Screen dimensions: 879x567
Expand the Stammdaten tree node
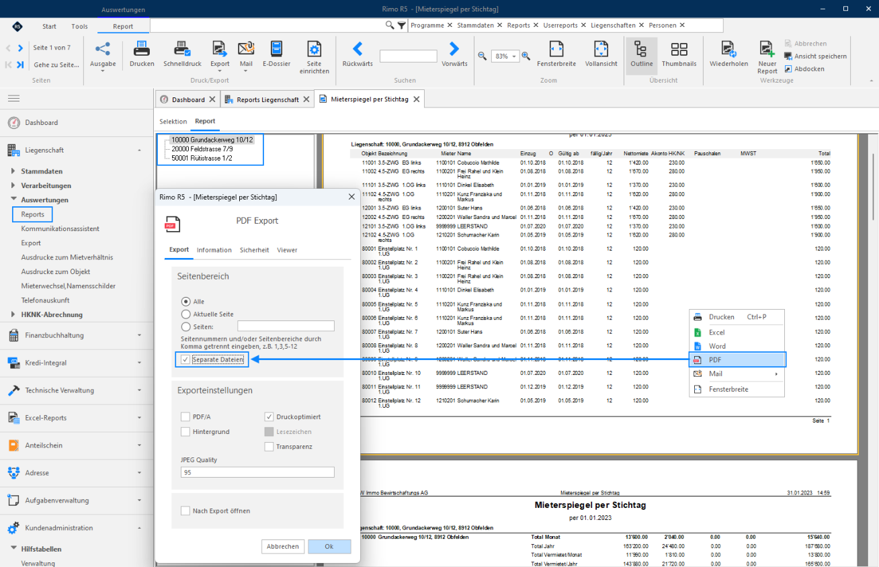point(13,171)
